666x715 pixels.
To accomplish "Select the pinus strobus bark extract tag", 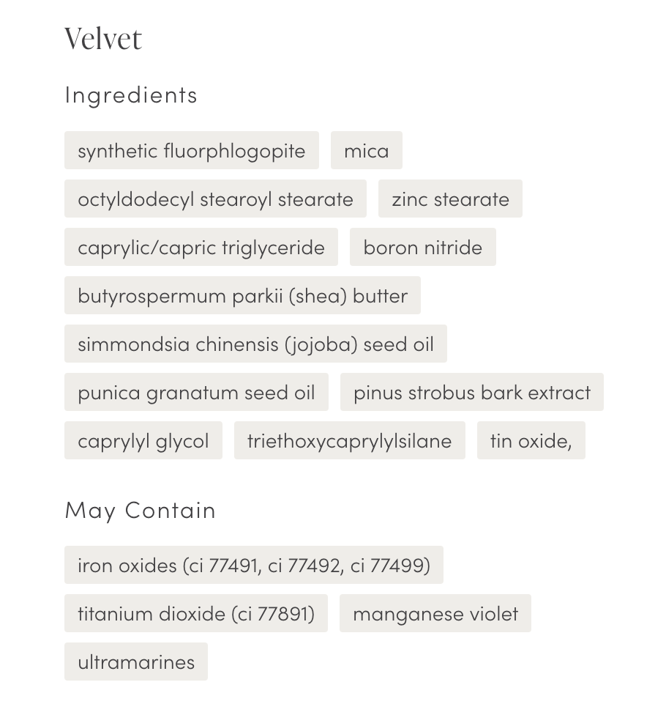I will click(x=471, y=392).
